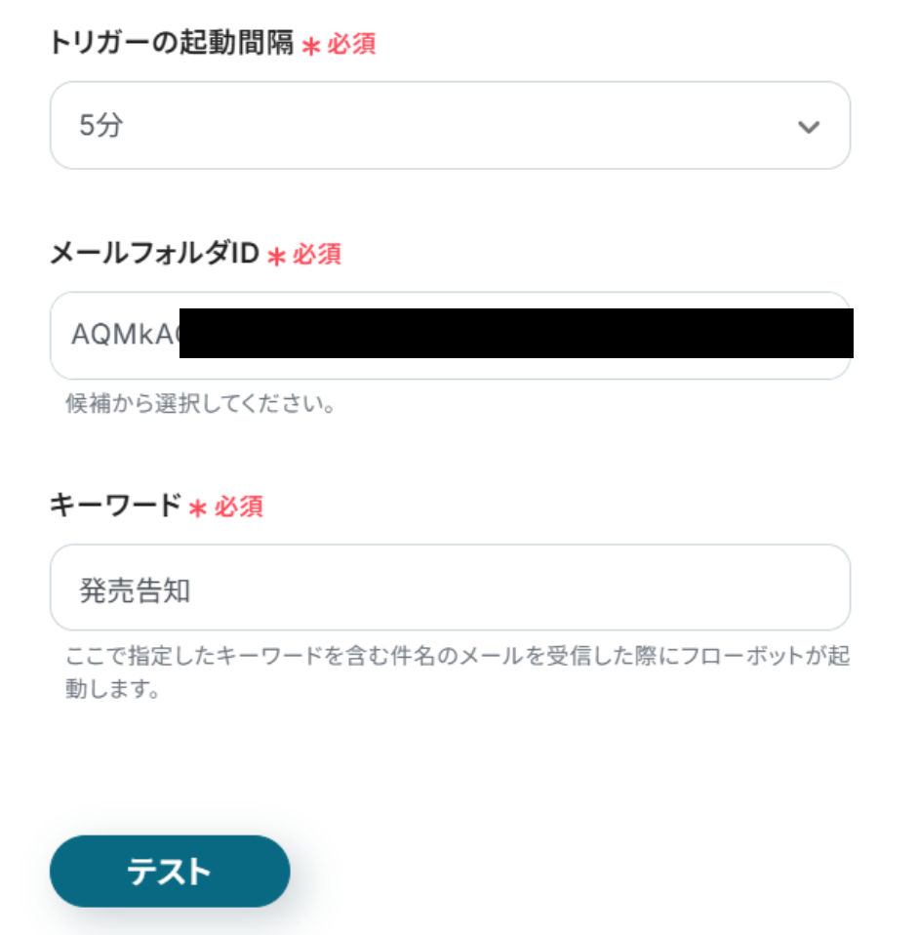Viewport: 918px width, 935px height.
Task: Select the 5分 value in the interval dropdown
Action: [x=101, y=126]
